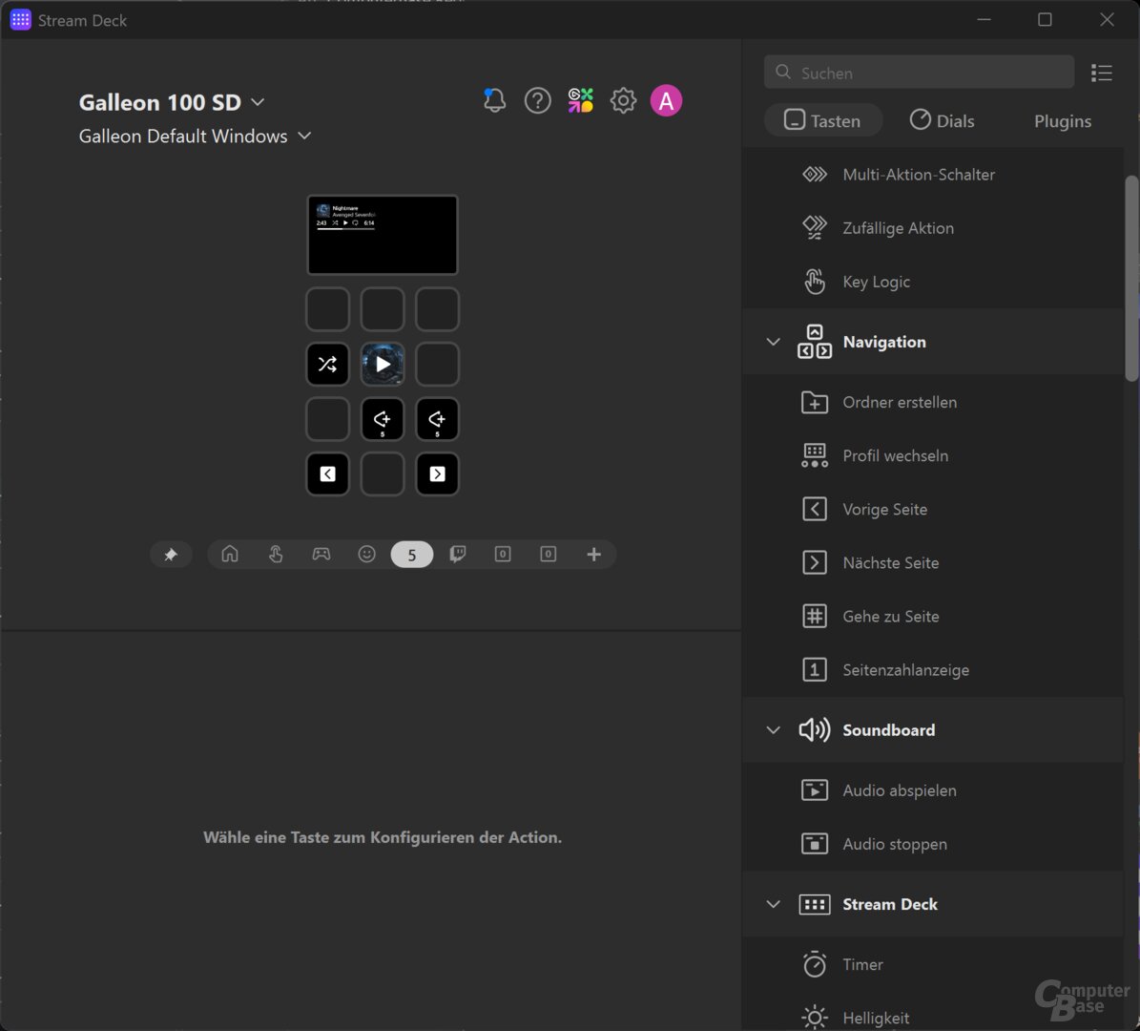Open Stream Deck settings gear
Screen dimensions: 1140x1031
[x=623, y=100]
